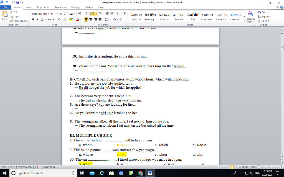Apply red font color
This screenshot has height=177, width=284.
[78, 19]
